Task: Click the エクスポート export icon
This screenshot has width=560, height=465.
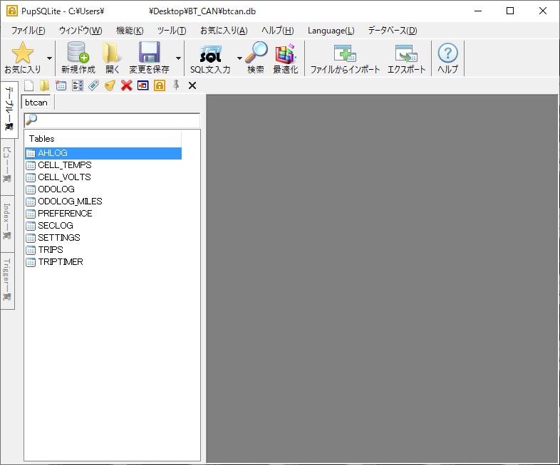Action: [406, 53]
